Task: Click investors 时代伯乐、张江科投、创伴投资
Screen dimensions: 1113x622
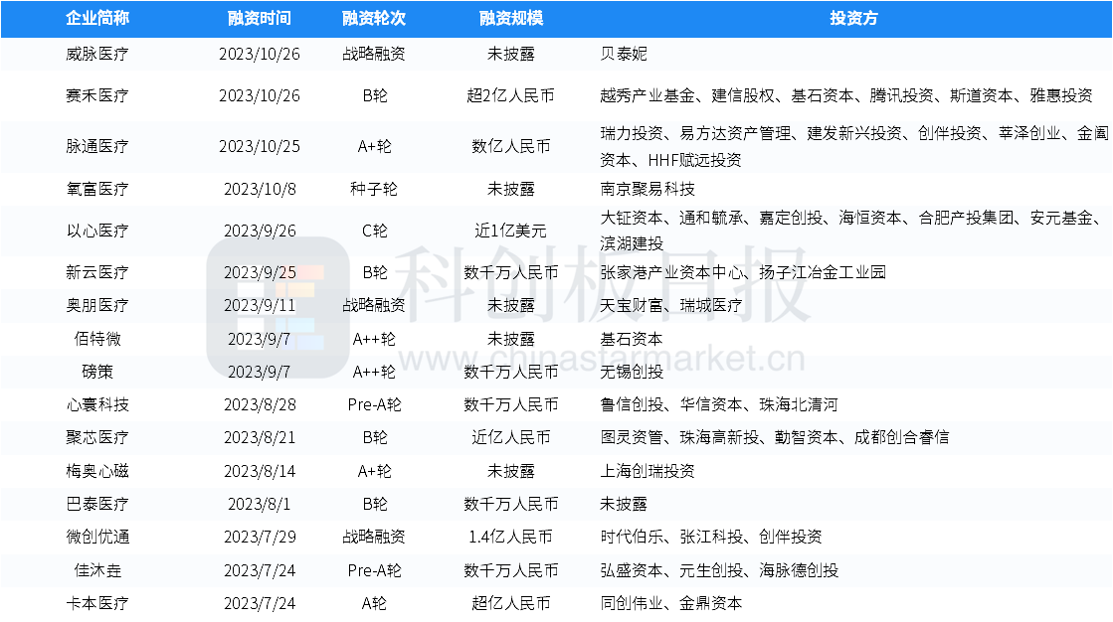Action: [711, 537]
